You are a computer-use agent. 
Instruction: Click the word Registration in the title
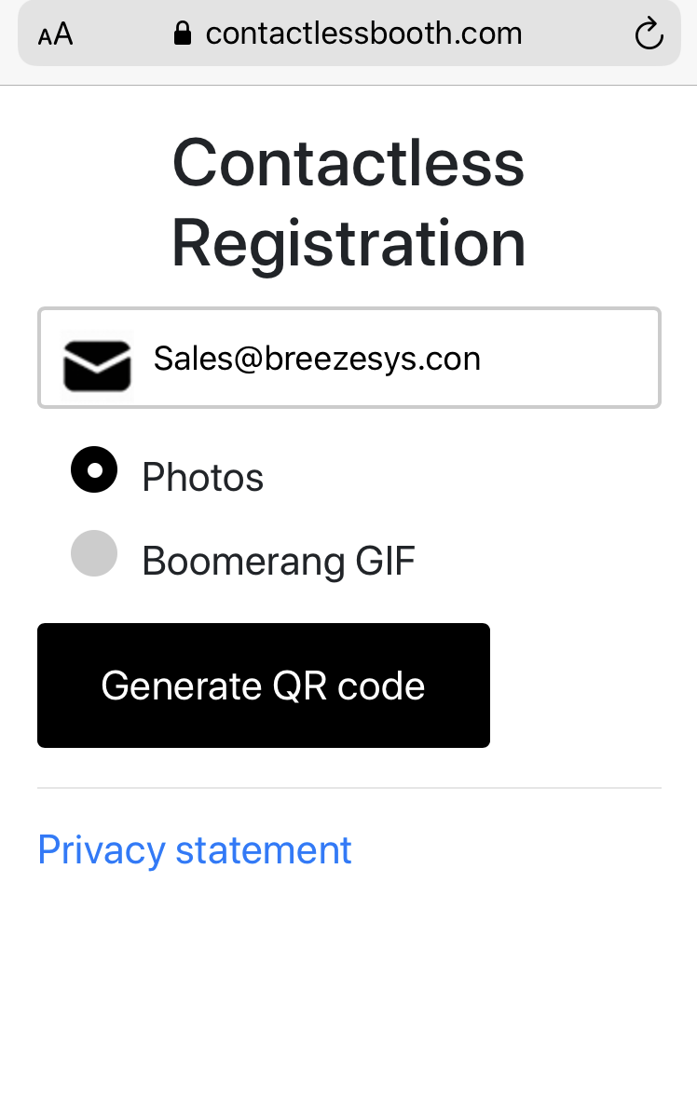(348, 243)
